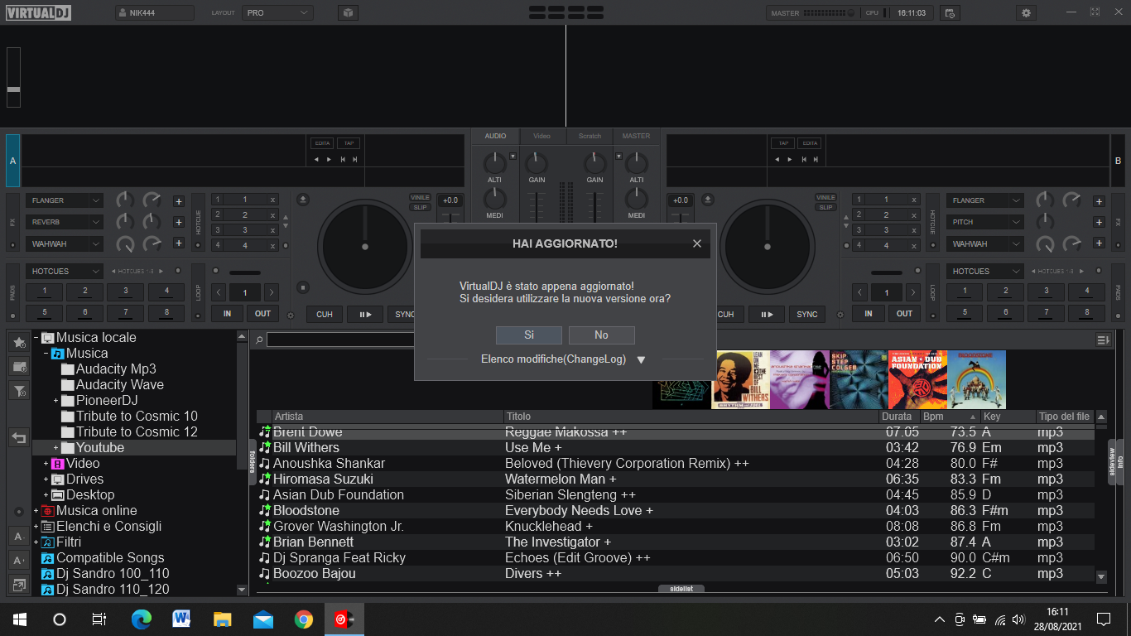This screenshot has width=1131, height=636.
Task: Select deck B indicator
Action: [1118, 161]
